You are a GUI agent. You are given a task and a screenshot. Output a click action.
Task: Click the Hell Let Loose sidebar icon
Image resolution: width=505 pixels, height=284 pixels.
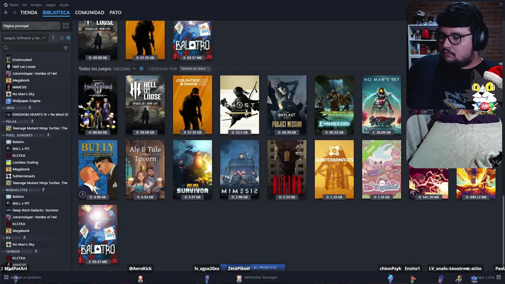[9, 67]
